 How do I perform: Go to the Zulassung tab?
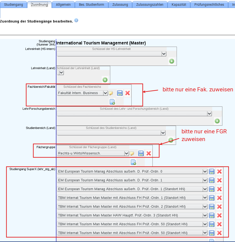click(120, 4)
